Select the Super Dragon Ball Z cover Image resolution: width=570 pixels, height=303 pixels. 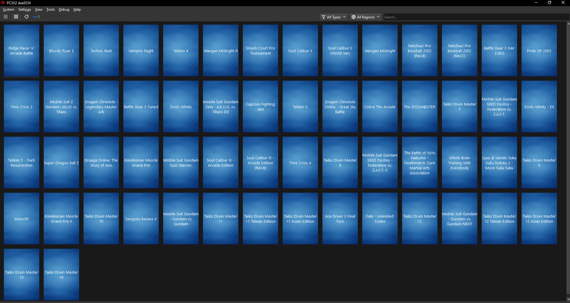pos(61,163)
